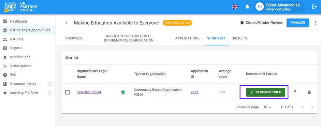
Task: Click the FAQ question mark icon
Action: coord(5,75)
